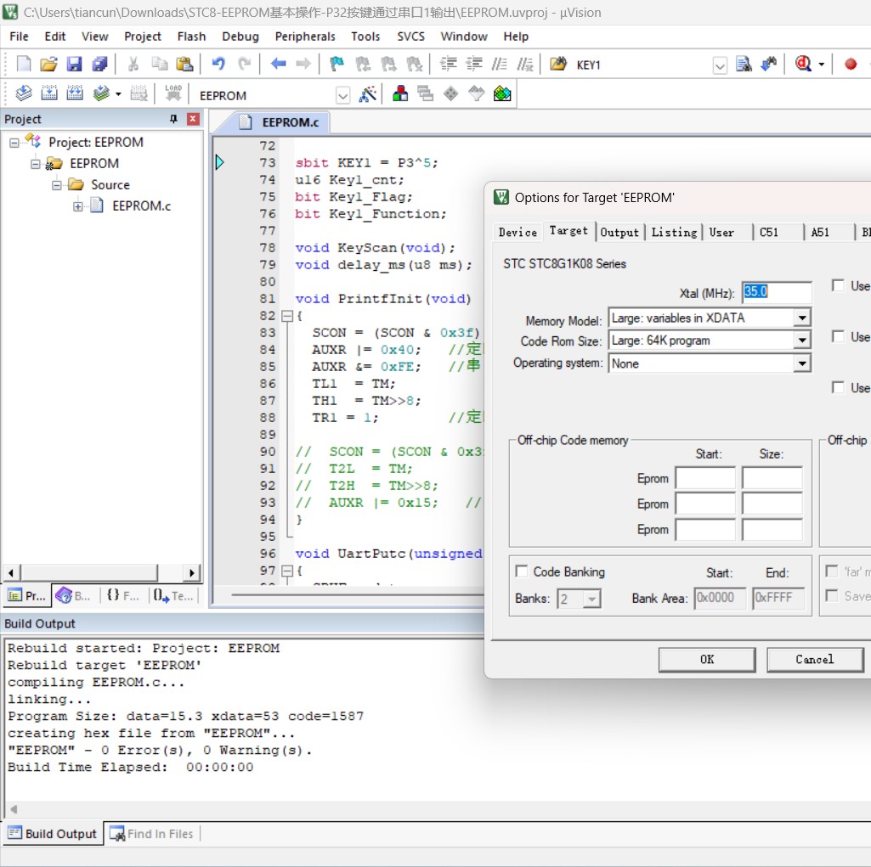Download to flash with the LOAD icon
Screen dimensions: 871x867
tap(173, 93)
